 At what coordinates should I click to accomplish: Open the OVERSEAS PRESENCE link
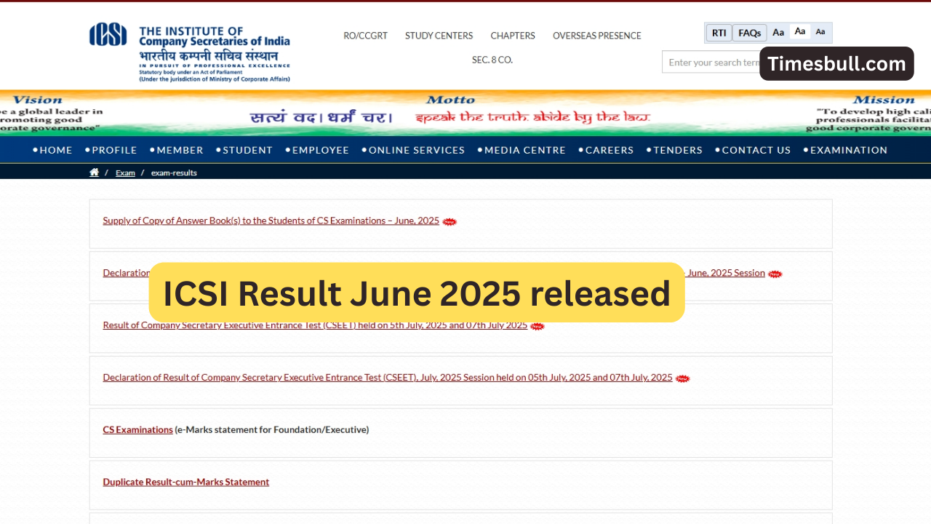click(x=596, y=36)
